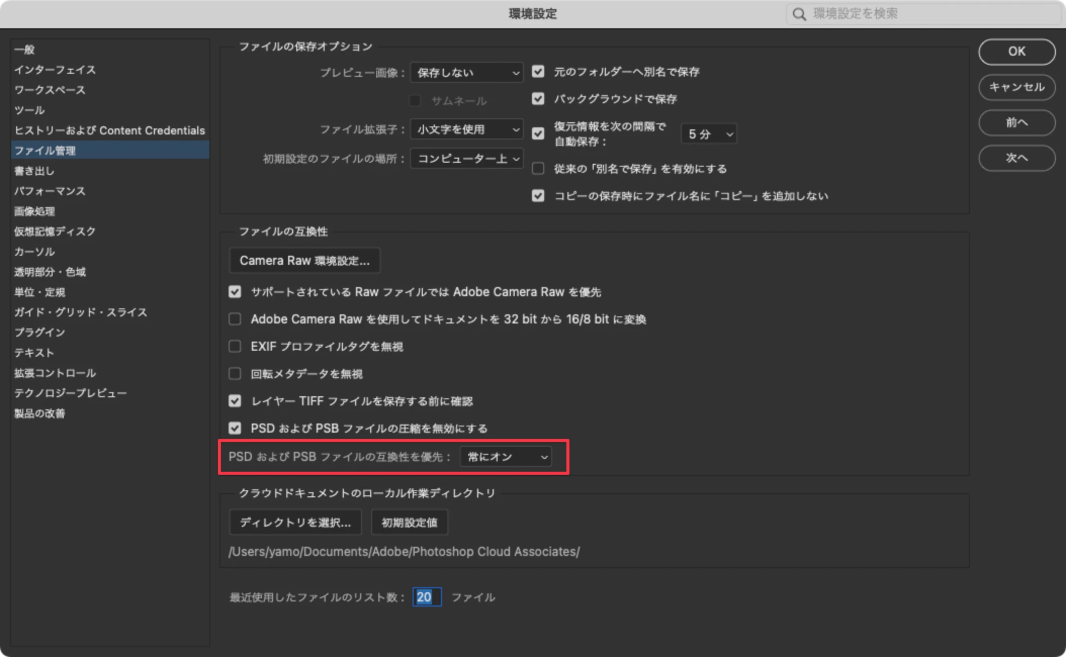The width and height of the screenshot is (1066, 657).
Task: Enable the サムネール checkbox
Action: click(415, 101)
